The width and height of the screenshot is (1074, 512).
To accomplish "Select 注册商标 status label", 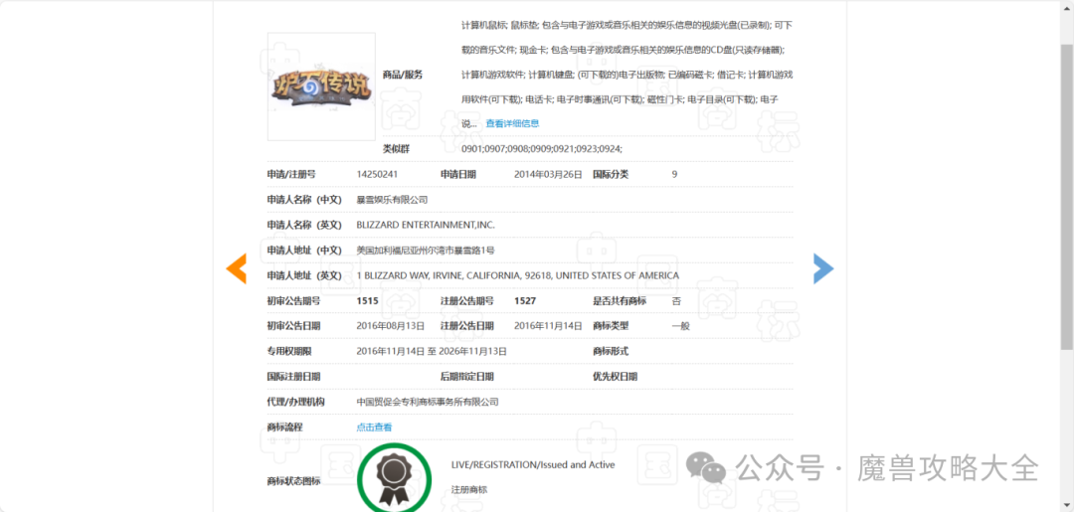I will tap(469, 490).
